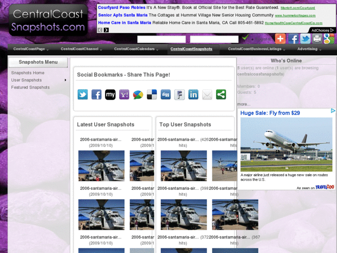Screen dimensions: 337x253
Task: Click the centralcoastsnapshots text in Who's Online
Action: pos(260,74)
